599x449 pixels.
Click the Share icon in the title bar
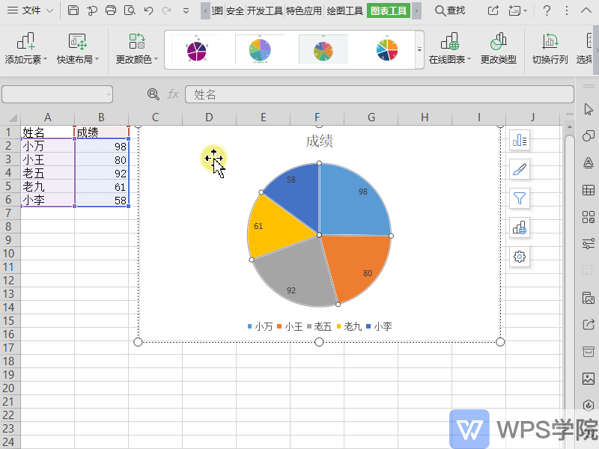pyautogui.click(x=493, y=10)
